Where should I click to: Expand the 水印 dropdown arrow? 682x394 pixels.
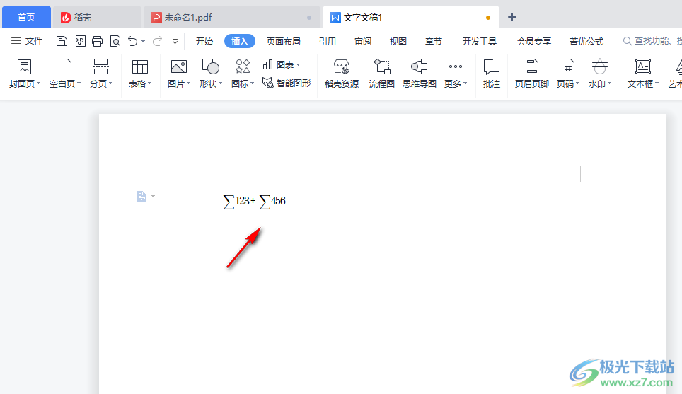click(609, 83)
